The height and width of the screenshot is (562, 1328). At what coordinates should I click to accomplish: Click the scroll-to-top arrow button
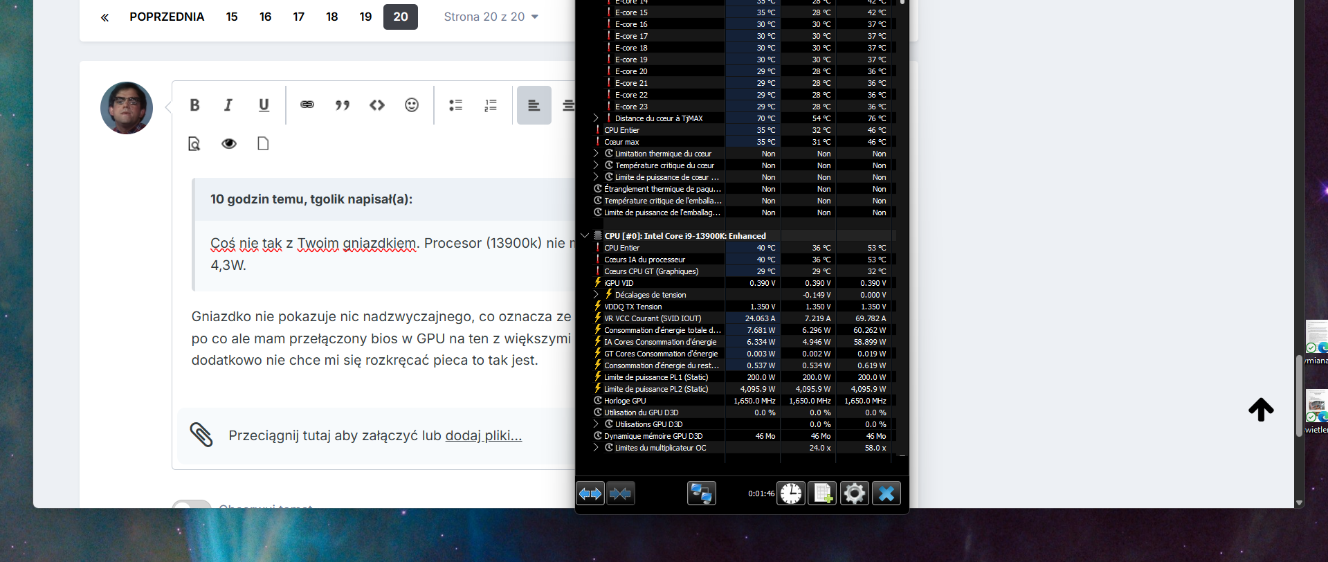(x=1261, y=409)
